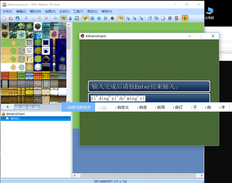The width and height of the screenshot is (232, 183).
Task: Click map view scroll left arrow
Action: [x=75, y=176]
